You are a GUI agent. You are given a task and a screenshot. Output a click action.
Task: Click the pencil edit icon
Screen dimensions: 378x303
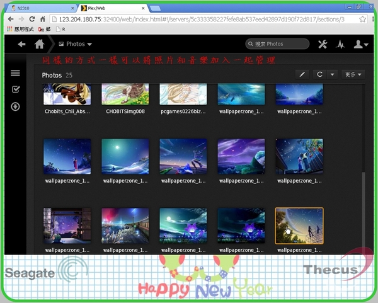(302, 74)
